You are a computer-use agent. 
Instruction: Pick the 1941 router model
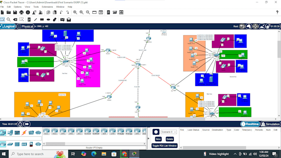point(63,131)
